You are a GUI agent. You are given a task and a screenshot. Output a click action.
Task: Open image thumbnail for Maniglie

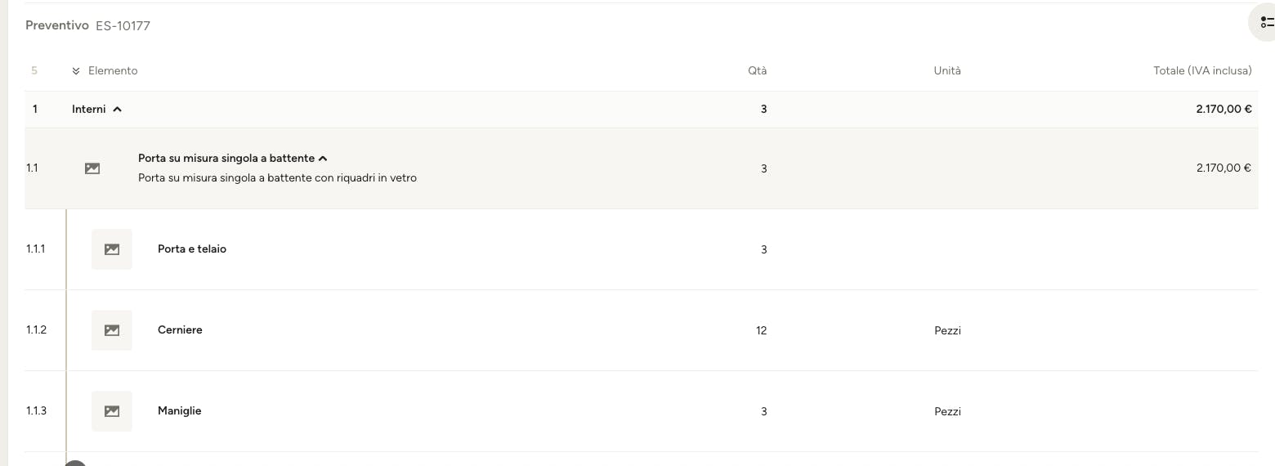coord(112,411)
